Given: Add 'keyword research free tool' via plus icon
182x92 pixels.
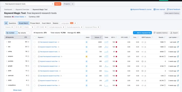Looking at the screenshot, I should click(x=39, y=81).
